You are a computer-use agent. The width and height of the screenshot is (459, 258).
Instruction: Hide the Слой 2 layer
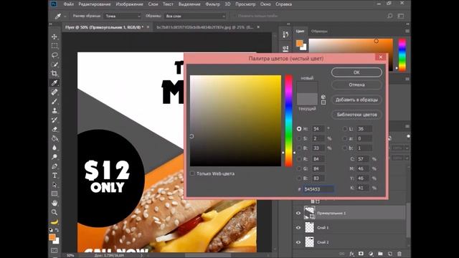click(298, 242)
